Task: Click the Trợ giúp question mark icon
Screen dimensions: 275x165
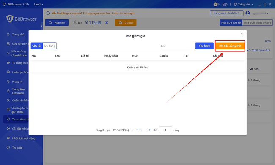Action: click(8, 148)
